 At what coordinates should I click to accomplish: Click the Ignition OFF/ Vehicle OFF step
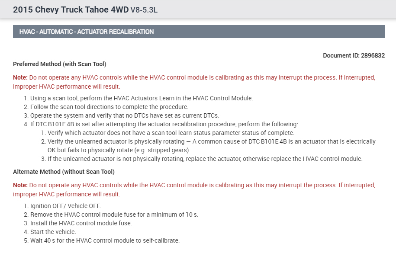[x=65, y=206]
